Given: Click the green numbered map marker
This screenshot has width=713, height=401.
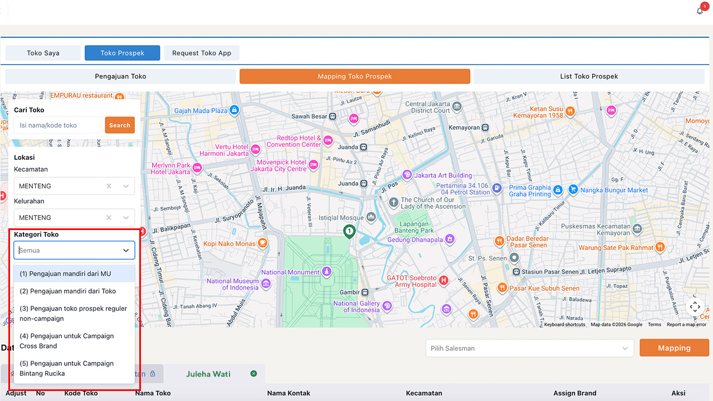Looking at the screenshot, I should tap(349, 231).
